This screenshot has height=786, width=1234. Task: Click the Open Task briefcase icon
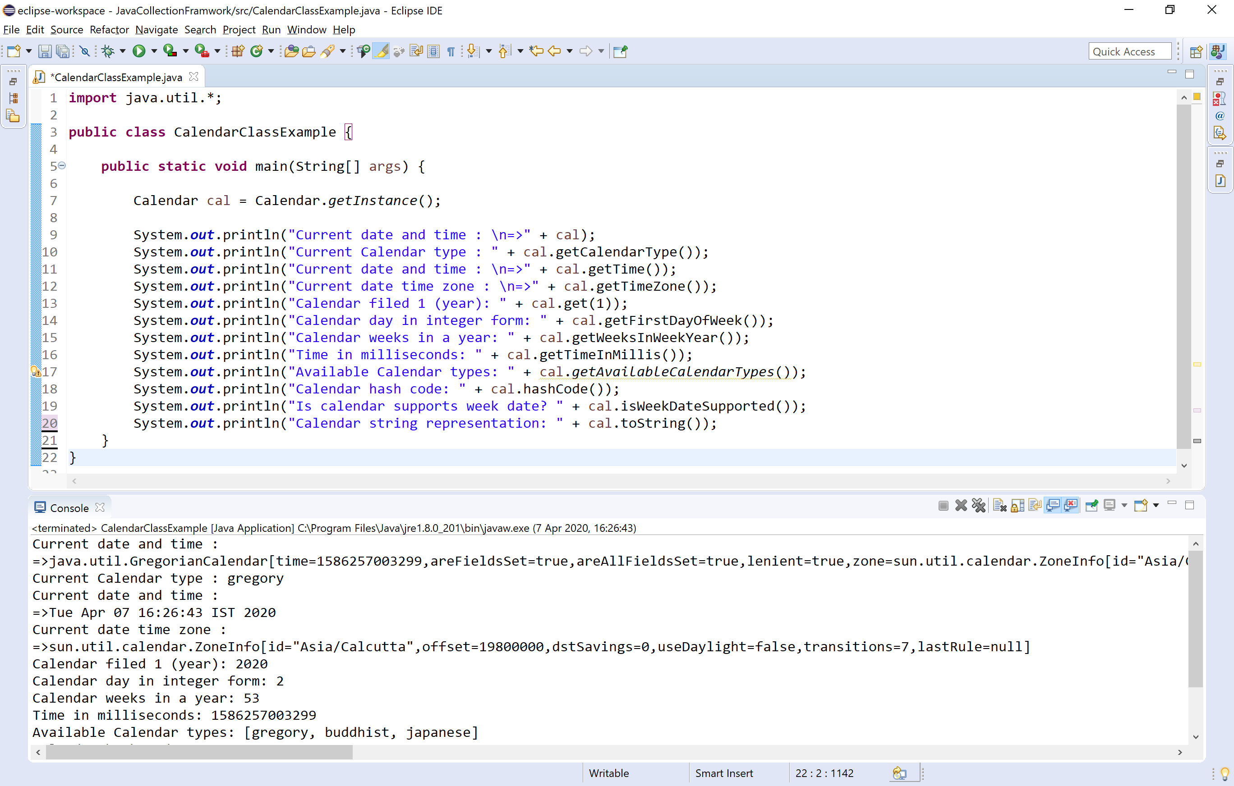(309, 51)
